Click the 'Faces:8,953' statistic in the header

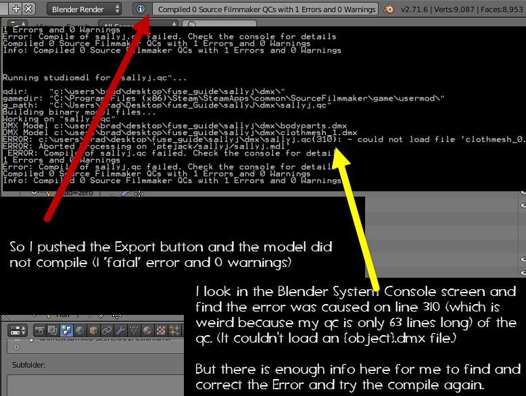pos(502,9)
